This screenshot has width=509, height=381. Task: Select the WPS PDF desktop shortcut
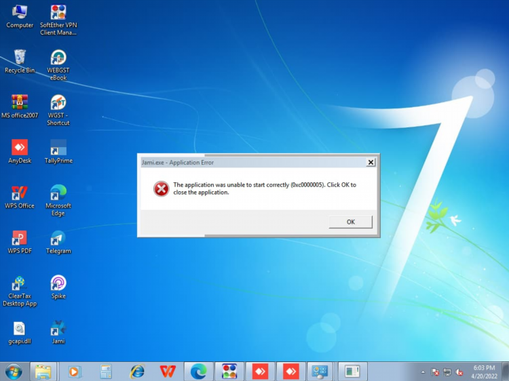(20, 242)
